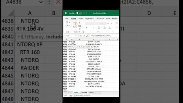Select row 4841 header

[x=65, y=49]
